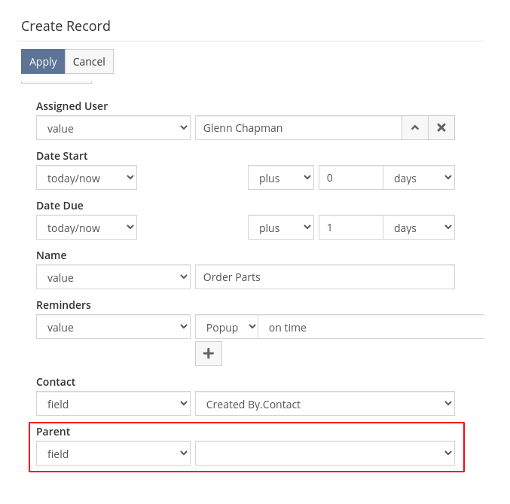The width and height of the screenshot is (510, 504).
Task: Open Date Start today/now dropdown
Action: (87, 178)
